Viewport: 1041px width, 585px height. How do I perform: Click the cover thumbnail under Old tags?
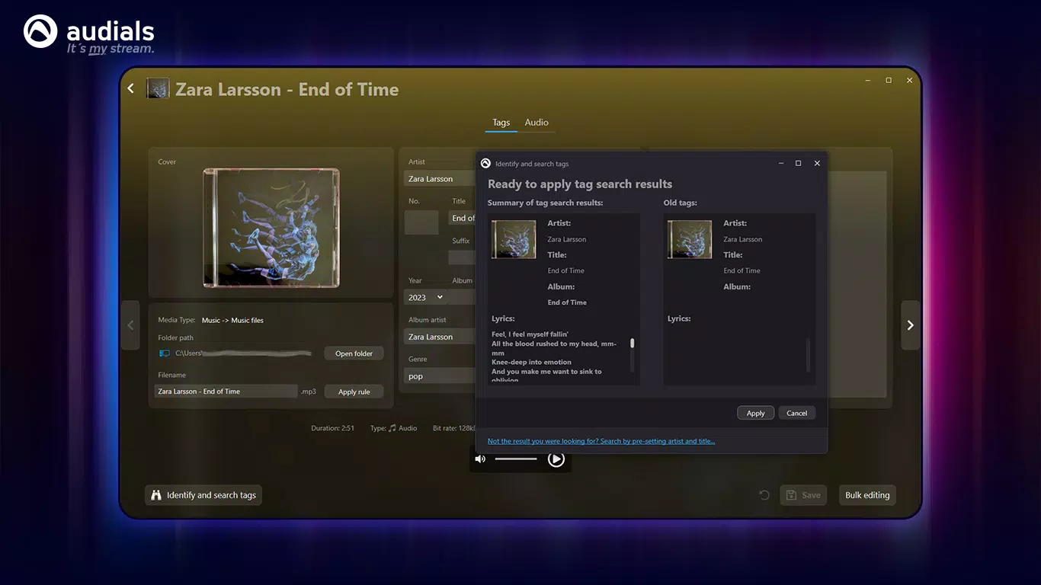(x=690, y=239)
